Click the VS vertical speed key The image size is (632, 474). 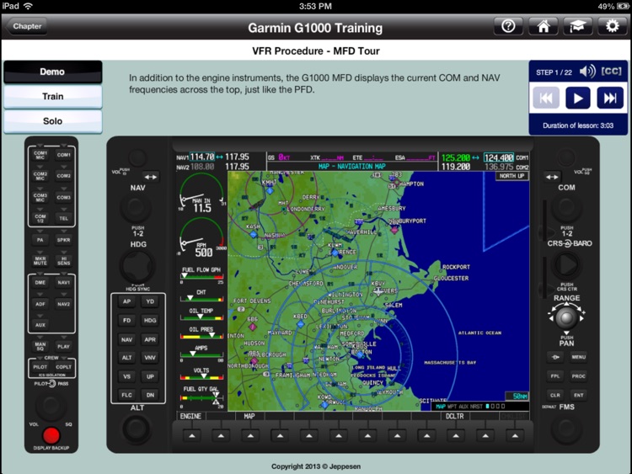126,376
